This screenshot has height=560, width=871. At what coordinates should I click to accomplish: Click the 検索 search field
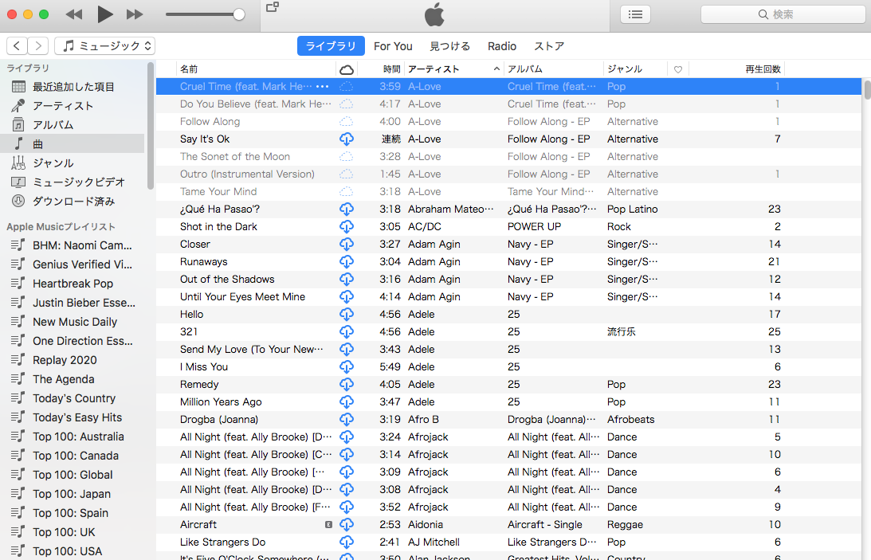pos(783,14)
